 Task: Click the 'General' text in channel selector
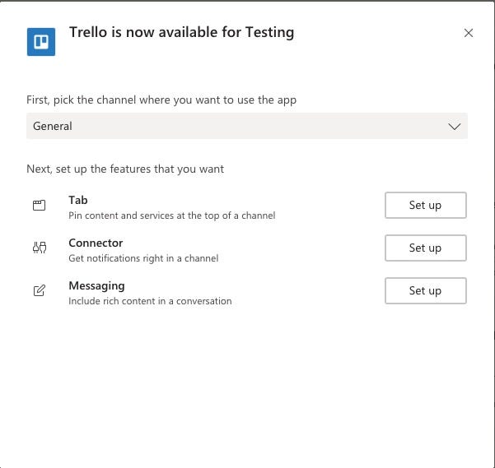point(53,126)
